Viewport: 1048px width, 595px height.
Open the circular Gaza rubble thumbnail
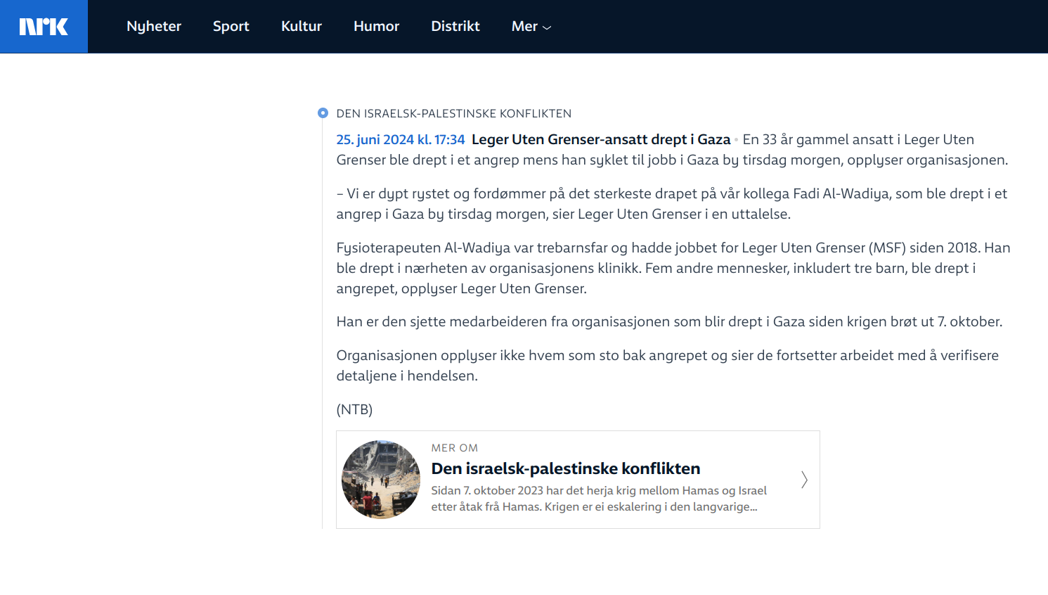click(x=381, y=480)
